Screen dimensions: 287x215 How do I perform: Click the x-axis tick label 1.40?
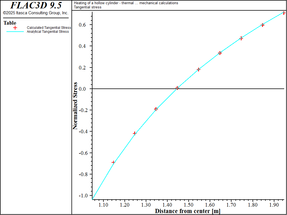[x=167, y=204]
